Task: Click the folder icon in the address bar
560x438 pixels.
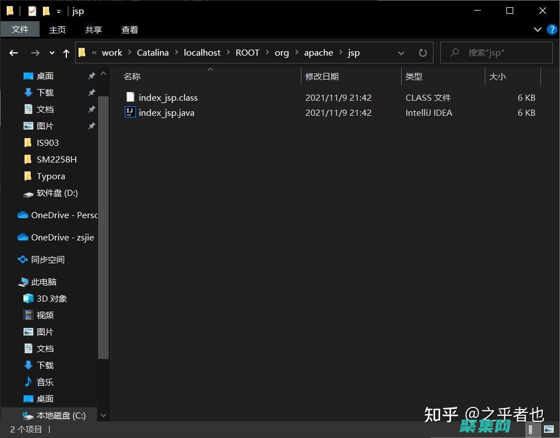Action: (x=82, y=52)
